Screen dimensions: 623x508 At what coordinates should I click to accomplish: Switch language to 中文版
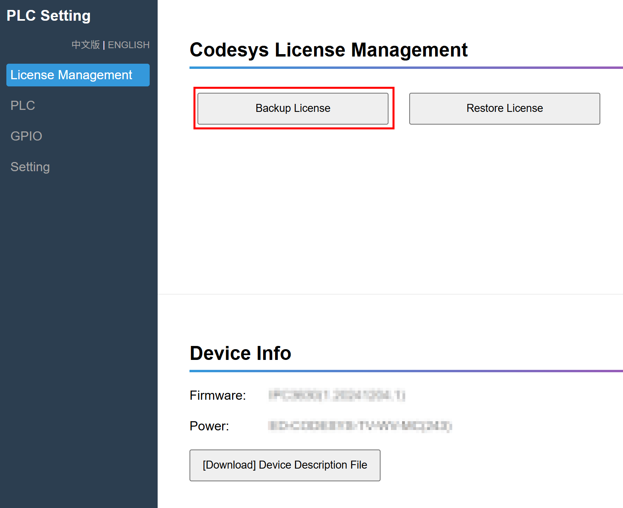point(86,45)
